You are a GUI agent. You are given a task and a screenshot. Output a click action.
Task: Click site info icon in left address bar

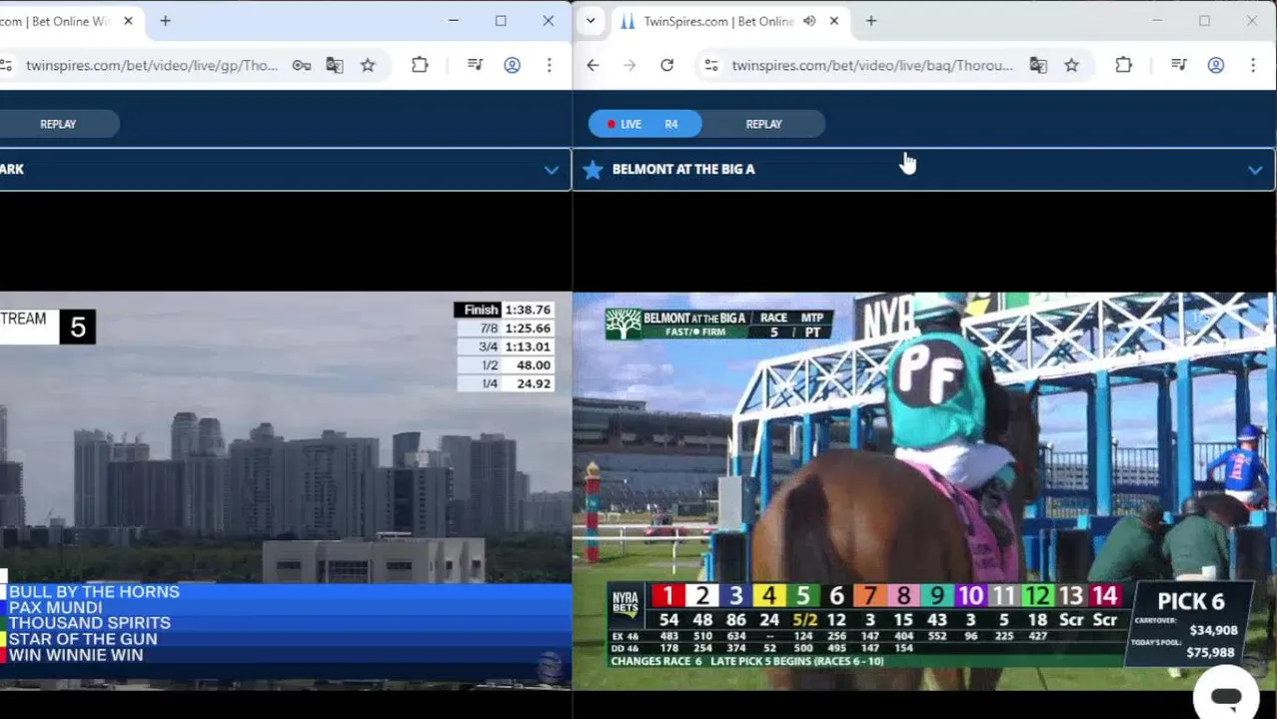click(x=6, y=66)
